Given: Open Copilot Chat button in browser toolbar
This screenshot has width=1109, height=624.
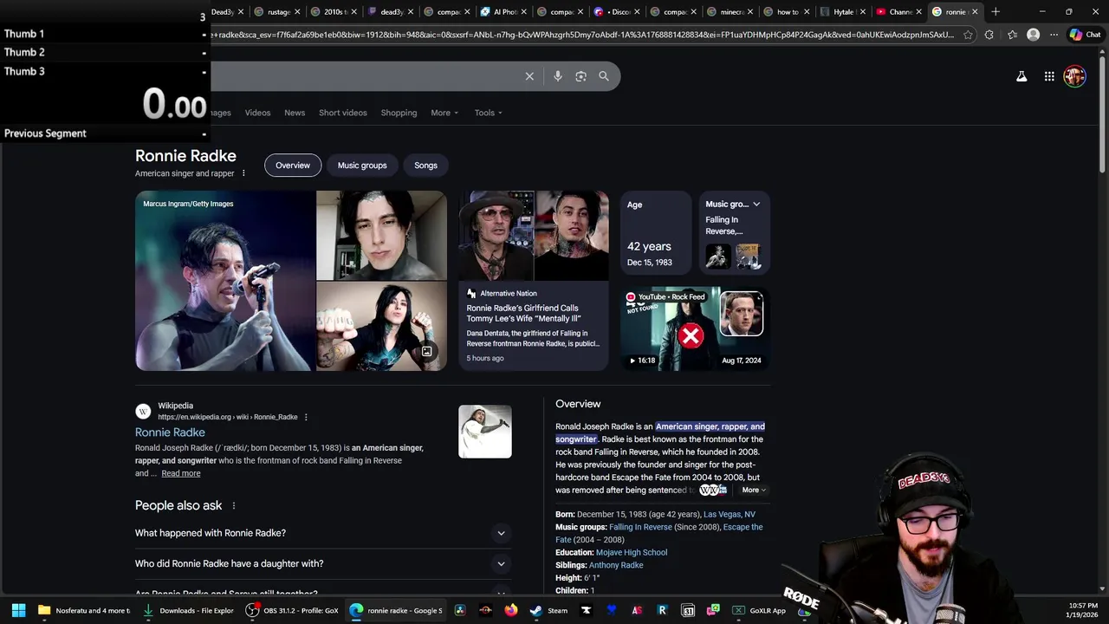Looking at the screenshot, I should click(x=1085, y=35).
